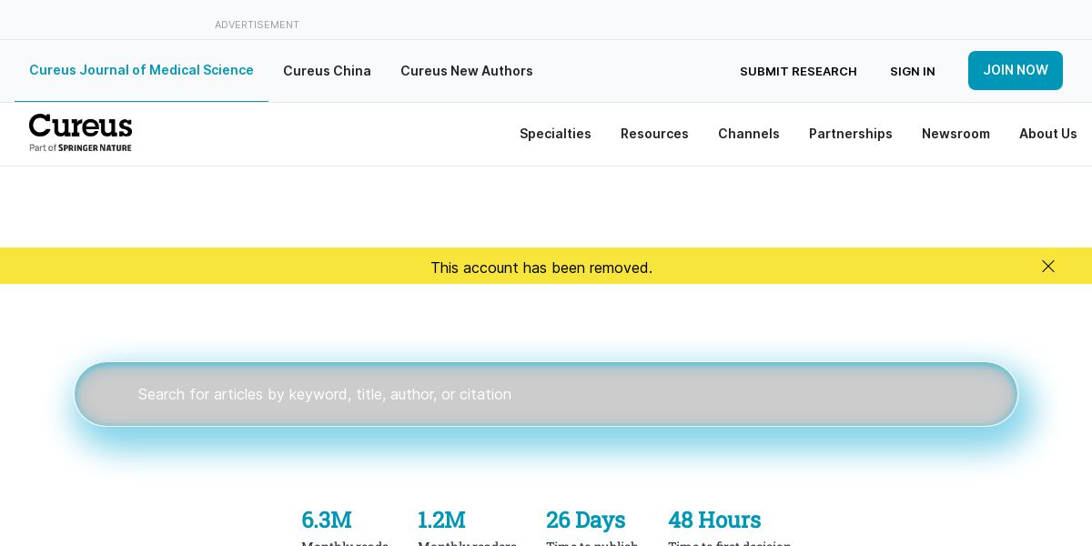Open the Newsroom menu

955,134
